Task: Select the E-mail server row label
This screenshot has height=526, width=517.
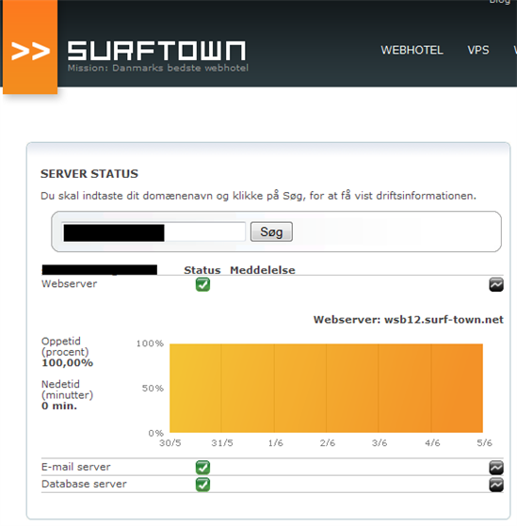Action: tap(76, 467)
